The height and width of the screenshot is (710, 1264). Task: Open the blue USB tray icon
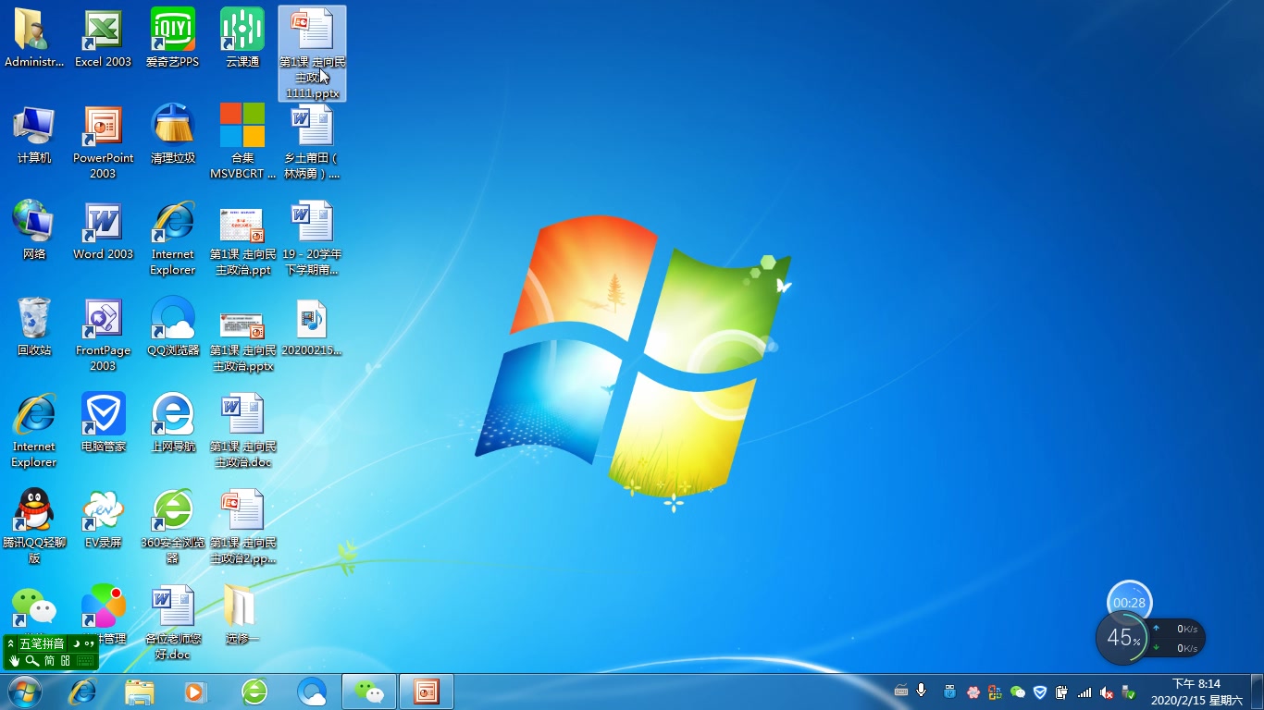[949, 692]
